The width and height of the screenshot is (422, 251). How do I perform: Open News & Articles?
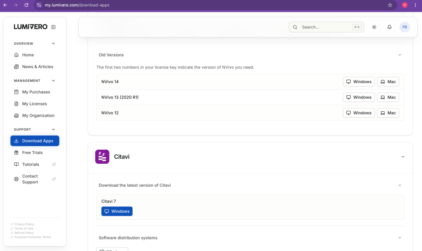coord(35,67)
